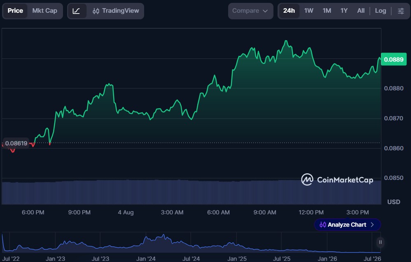Click the 4 Aug date label
411x262 pixels.
click(126, 212)
